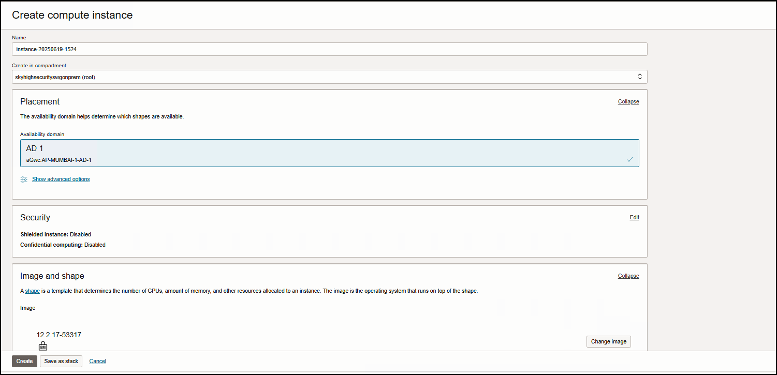777x375 pixels.
Task: Click the BM lock icon under the image
Action: coord(43,346)
